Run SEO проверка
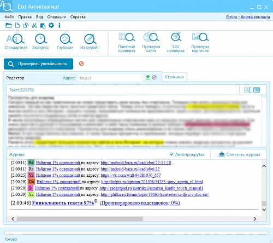Screen dimensions: 273x243 (176, 43)
